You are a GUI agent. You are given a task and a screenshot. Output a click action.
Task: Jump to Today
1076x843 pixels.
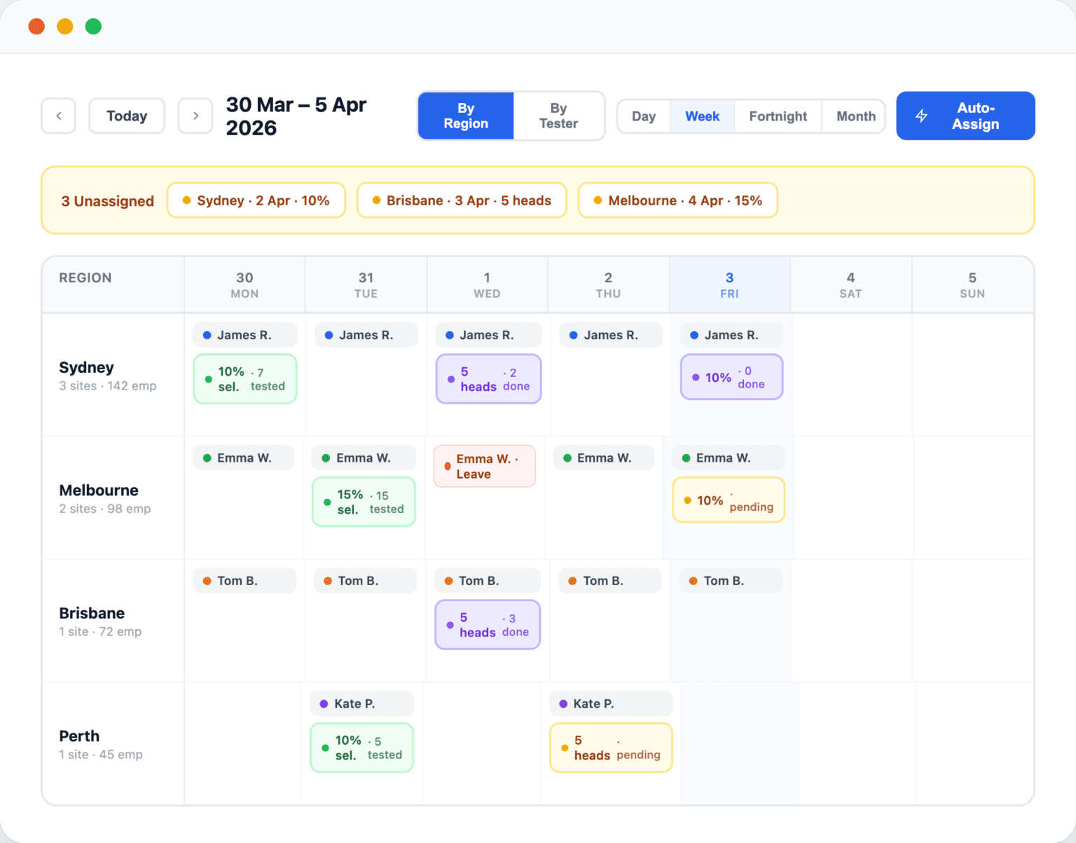point(127,116)
